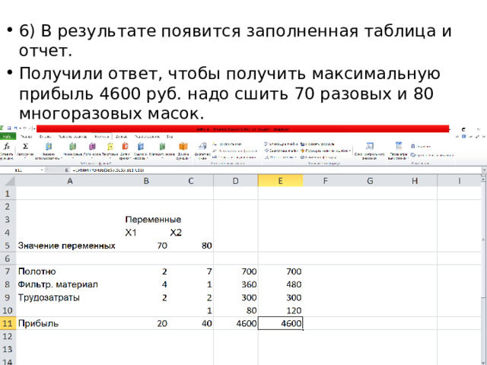
Task: Click the Insert Function fx icon in ribbon
Action: click(x=7, y=147)
